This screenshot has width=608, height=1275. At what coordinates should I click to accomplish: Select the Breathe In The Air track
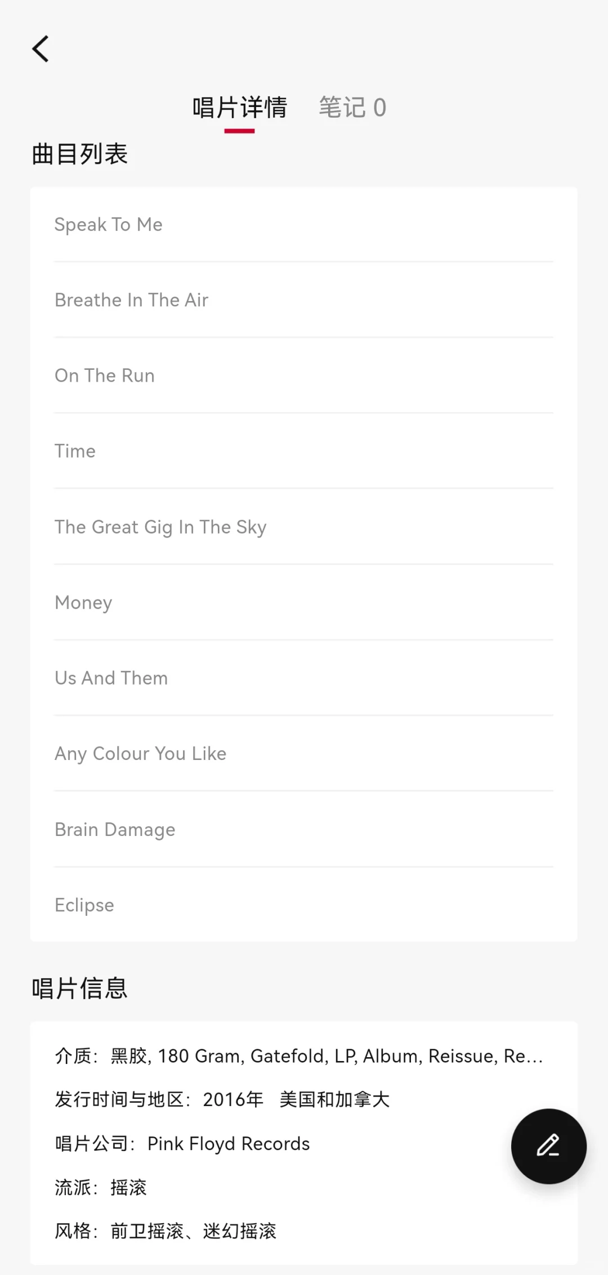pos(303,300)
